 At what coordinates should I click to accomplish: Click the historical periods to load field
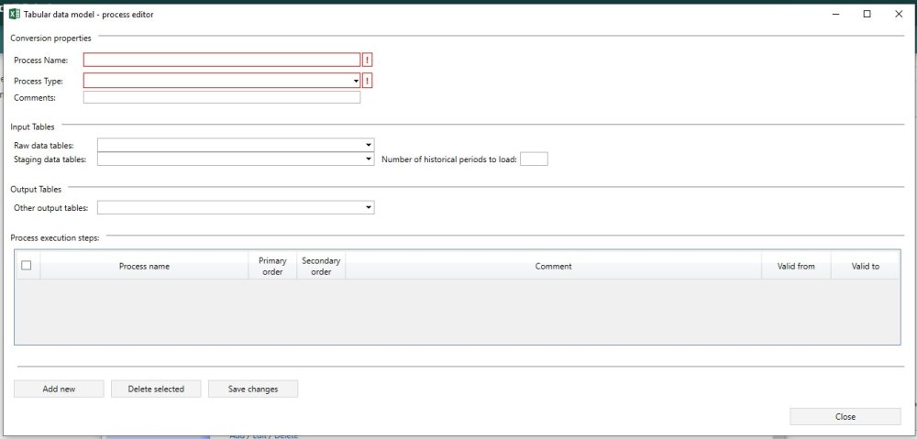coord(534,159)
